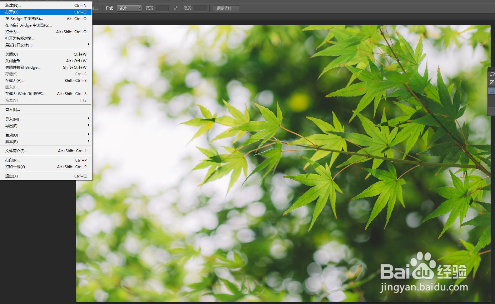Choose 打印(P)... print command
This screenshot has width=495, height=304.
(x=46, y=160)
